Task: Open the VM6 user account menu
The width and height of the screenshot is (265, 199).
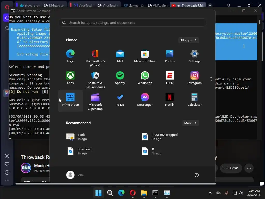Action: coord(75,175)
